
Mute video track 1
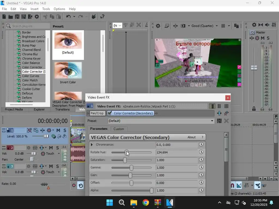click(x=58, y=130)
